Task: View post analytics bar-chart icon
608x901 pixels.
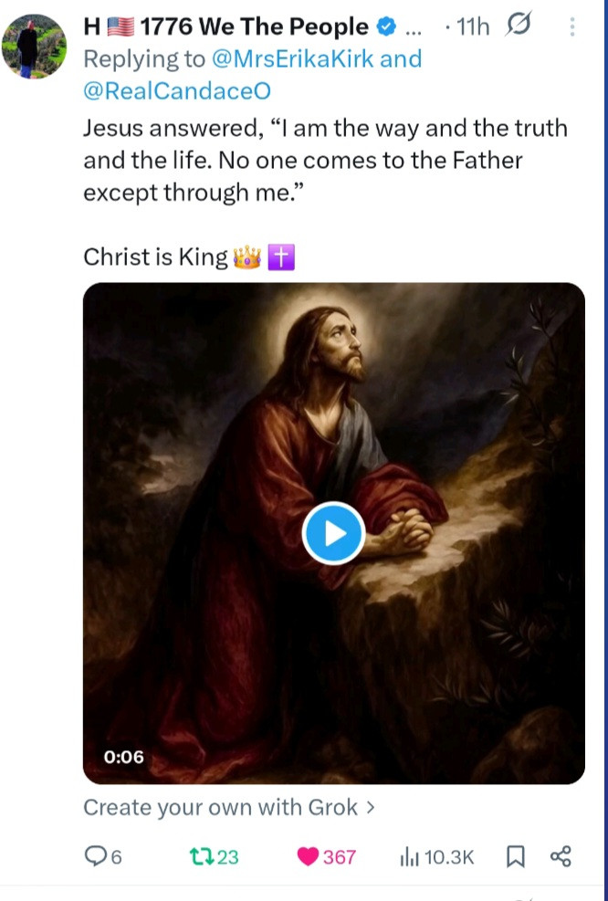Action: click(407, 855)
